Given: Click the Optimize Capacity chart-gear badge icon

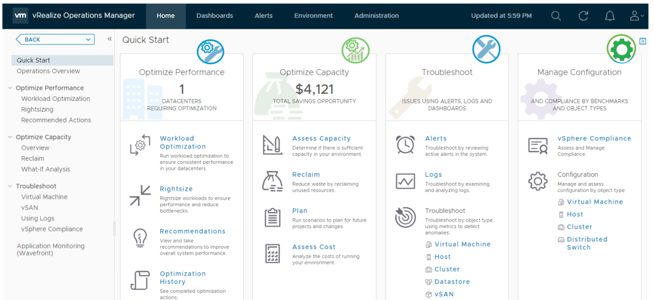Looking at the screenshot, I should [355, 50].
